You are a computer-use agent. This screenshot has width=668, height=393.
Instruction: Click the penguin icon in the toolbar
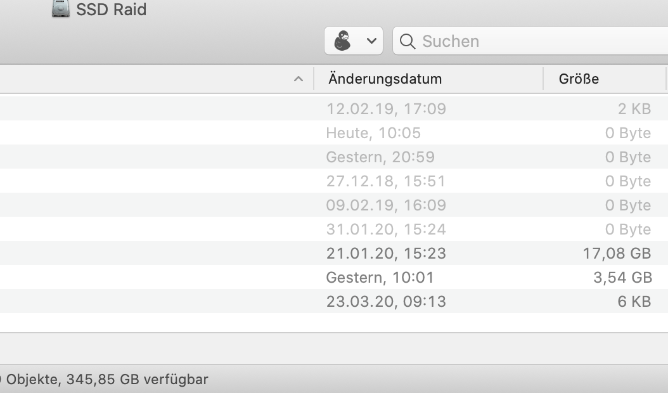(342, 41)
